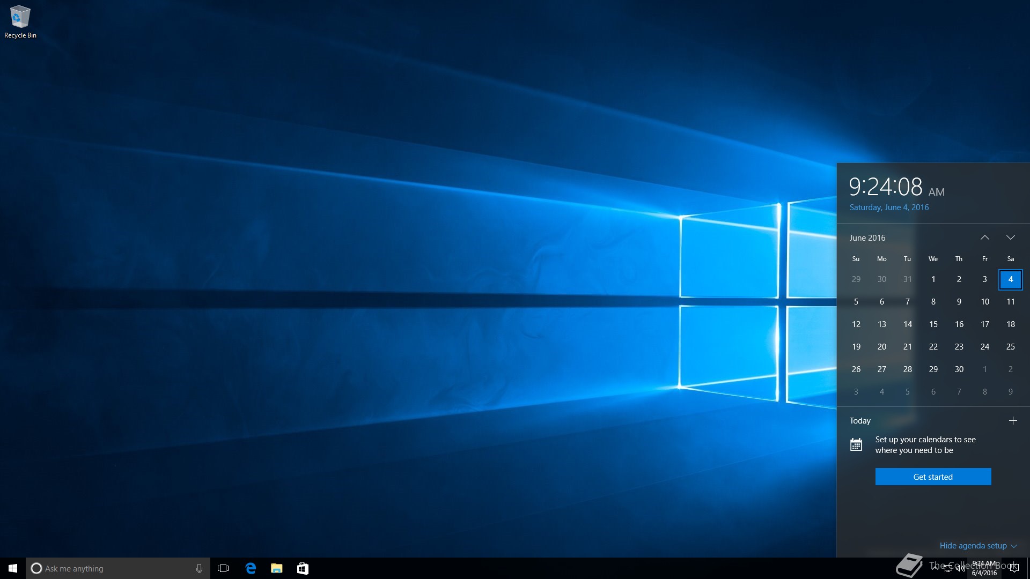Click the network tray icon

click(x=948, y=568)
